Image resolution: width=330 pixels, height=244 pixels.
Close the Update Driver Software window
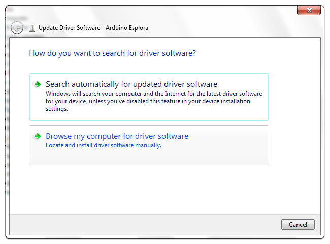(x=308, y=11)
